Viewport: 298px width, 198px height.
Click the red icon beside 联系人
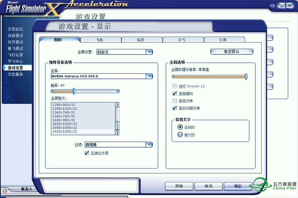pos(5,191)
